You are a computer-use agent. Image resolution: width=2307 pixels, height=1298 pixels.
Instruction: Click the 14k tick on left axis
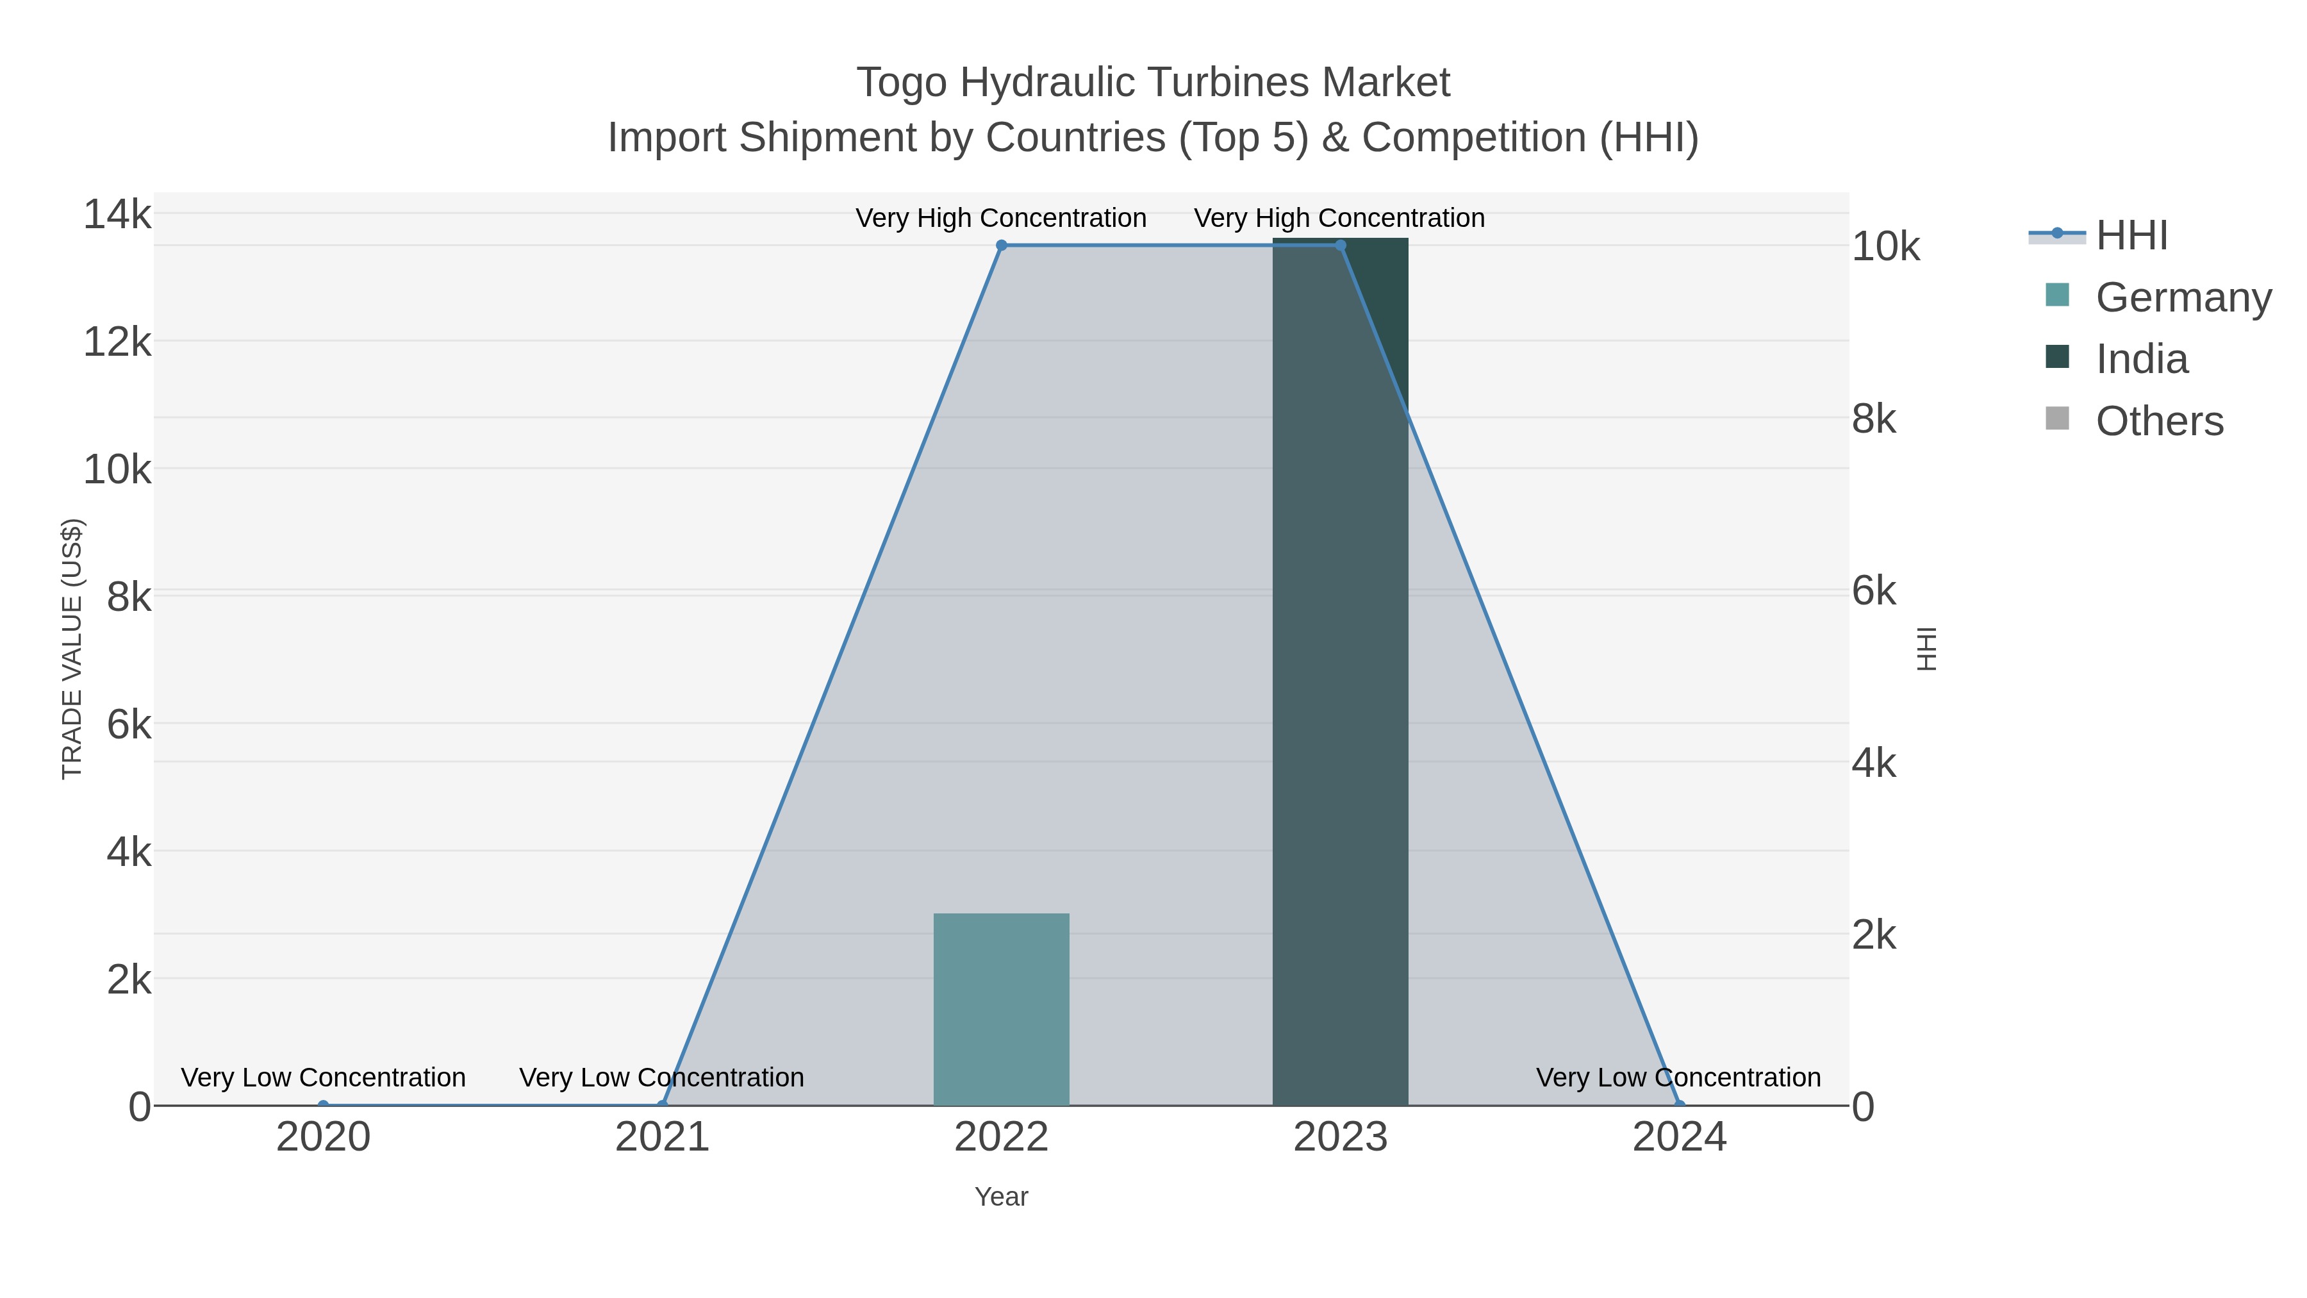click(117, 215)
